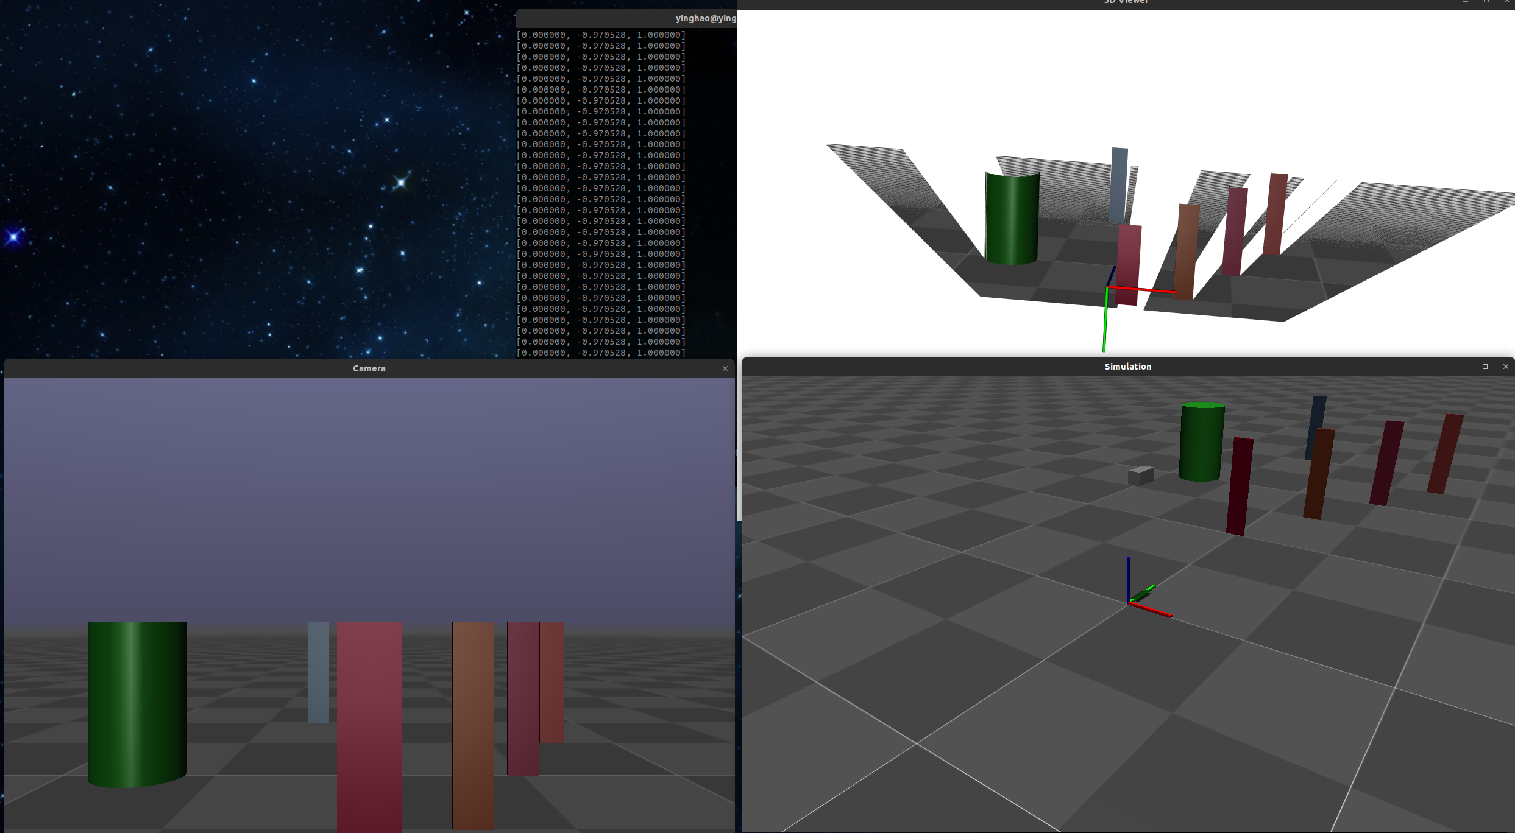Close the Simulation window
1515x833 pixels.
point(1505,367)
